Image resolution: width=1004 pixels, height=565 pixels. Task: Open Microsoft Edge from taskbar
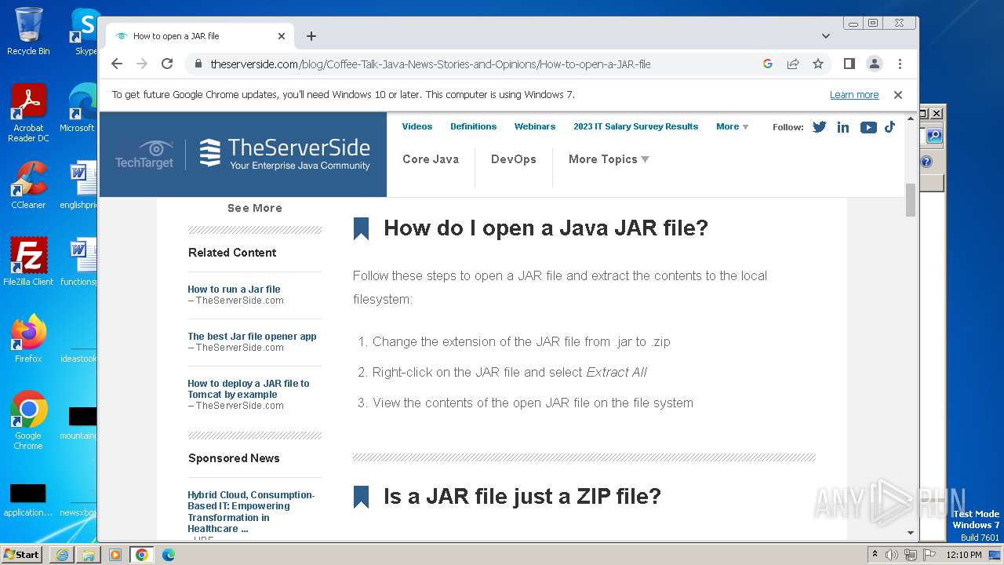[x=169, y=555]
